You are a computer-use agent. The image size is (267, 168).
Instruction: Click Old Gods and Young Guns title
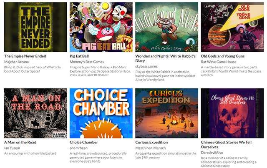(x=222, y=56)
